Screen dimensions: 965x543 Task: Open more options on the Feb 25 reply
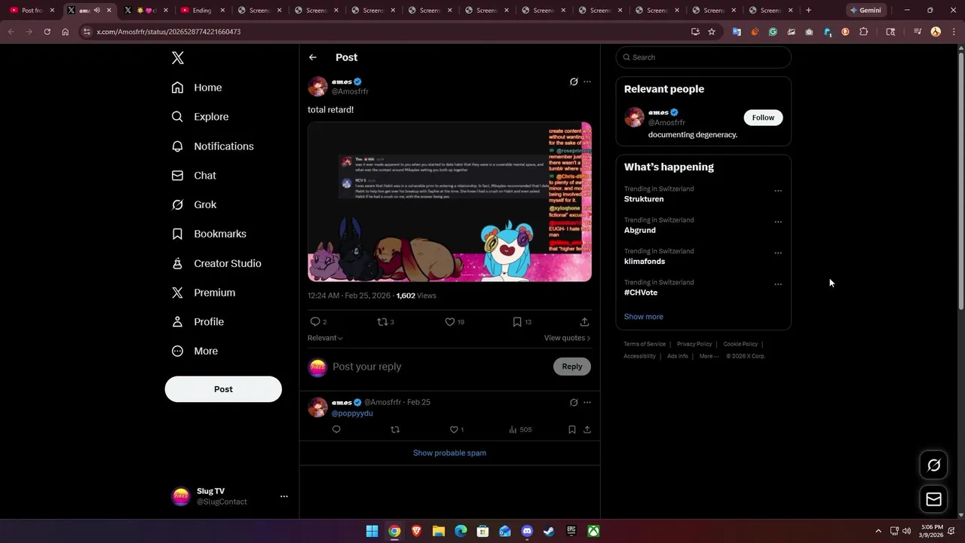[587, 402]
